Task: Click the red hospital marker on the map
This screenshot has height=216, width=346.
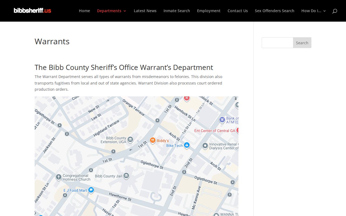Action: pyautogui.click(x=187, y=98)
